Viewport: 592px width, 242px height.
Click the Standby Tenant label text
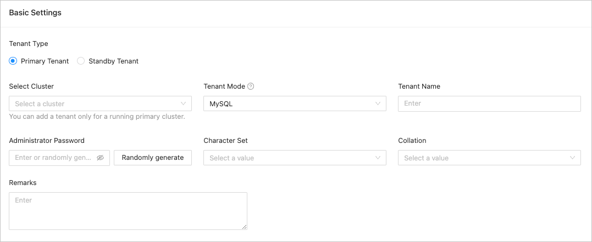click(x=113, y=61)
